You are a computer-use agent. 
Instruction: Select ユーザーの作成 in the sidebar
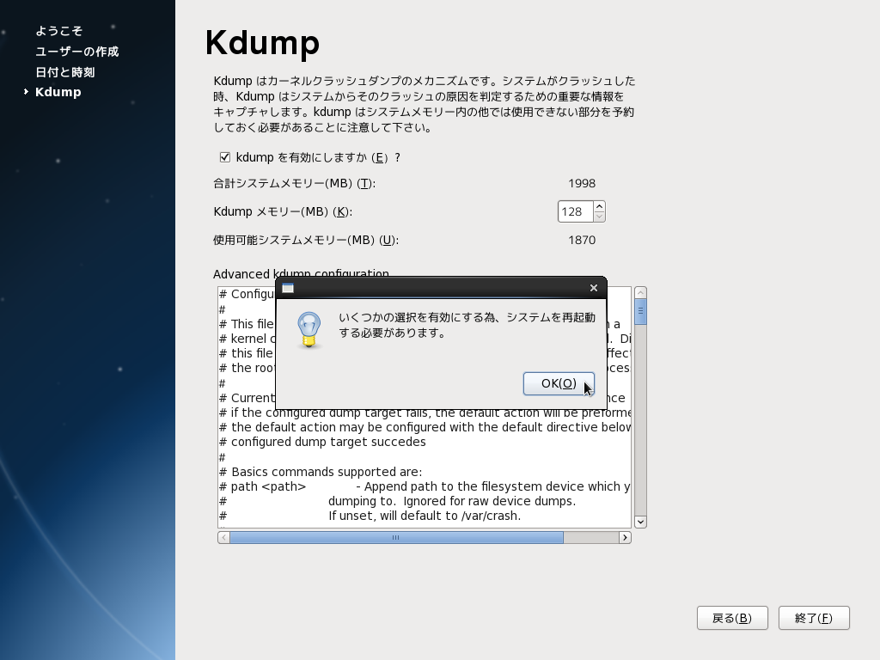[76, 52]
